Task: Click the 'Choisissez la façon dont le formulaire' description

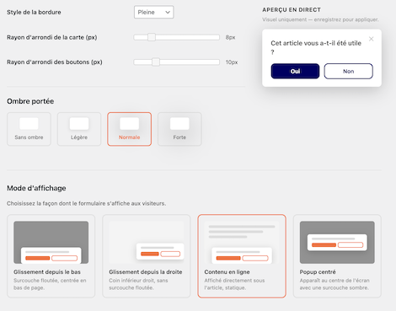Action: point(87,203)
